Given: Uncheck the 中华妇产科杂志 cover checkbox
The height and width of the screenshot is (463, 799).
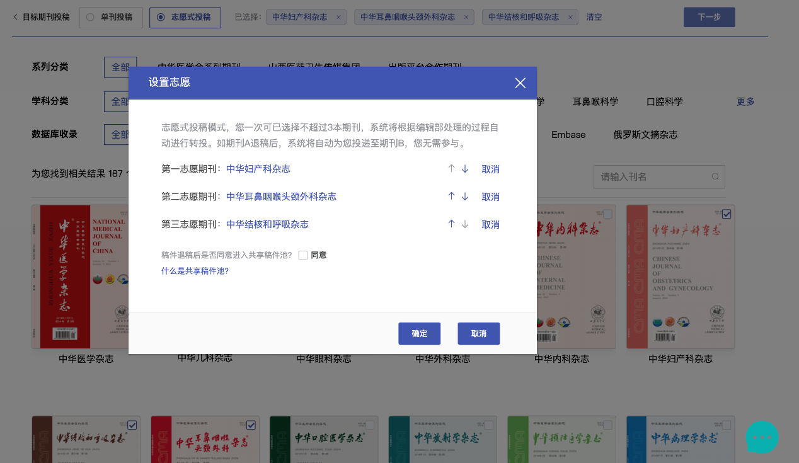Looking at the screenshot, I should [x=727, y=214].
